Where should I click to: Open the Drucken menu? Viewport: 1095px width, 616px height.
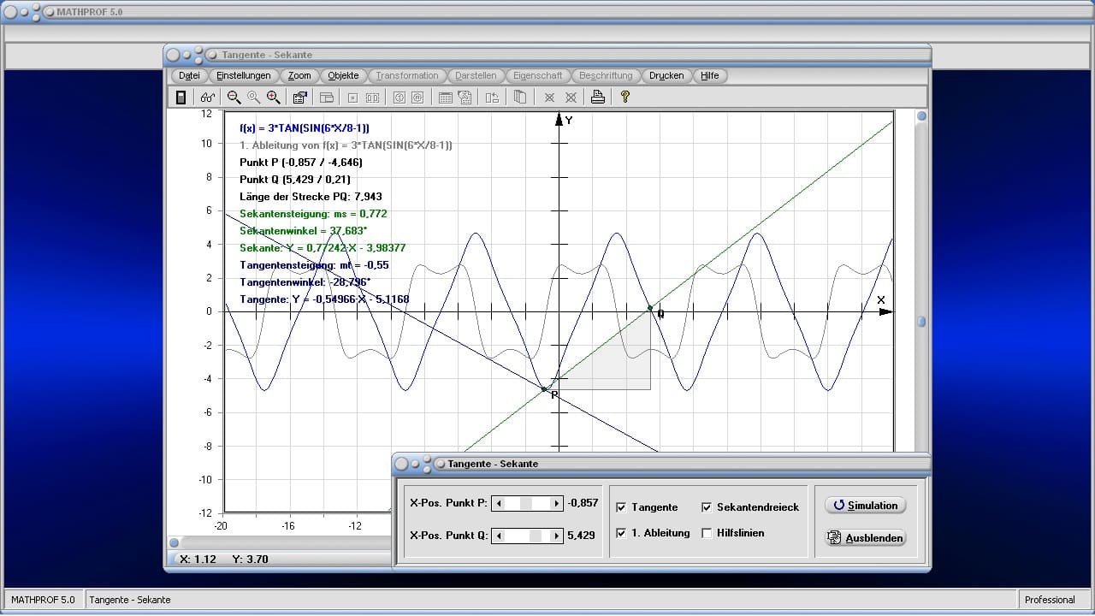coord(666,75)
